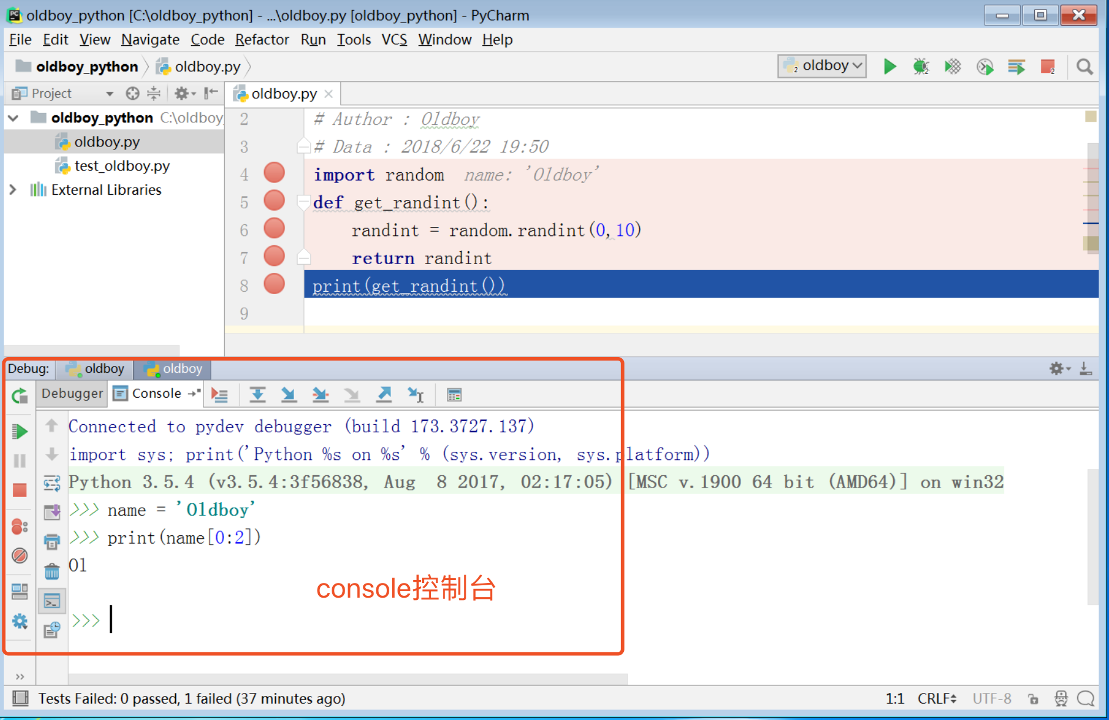Switch to the Console tab
Image resolution: width=1109 pixels, height=720 pixels.
(x=156, y=394)
